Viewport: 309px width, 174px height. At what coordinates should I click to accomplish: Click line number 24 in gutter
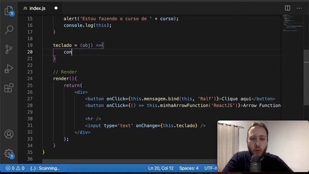coord(30,78)
